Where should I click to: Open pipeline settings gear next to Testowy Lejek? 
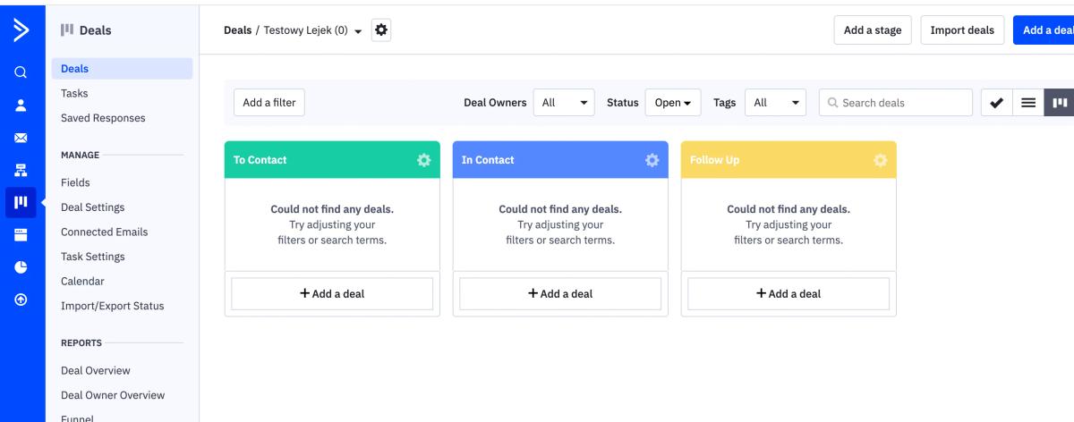pos(382,30)
